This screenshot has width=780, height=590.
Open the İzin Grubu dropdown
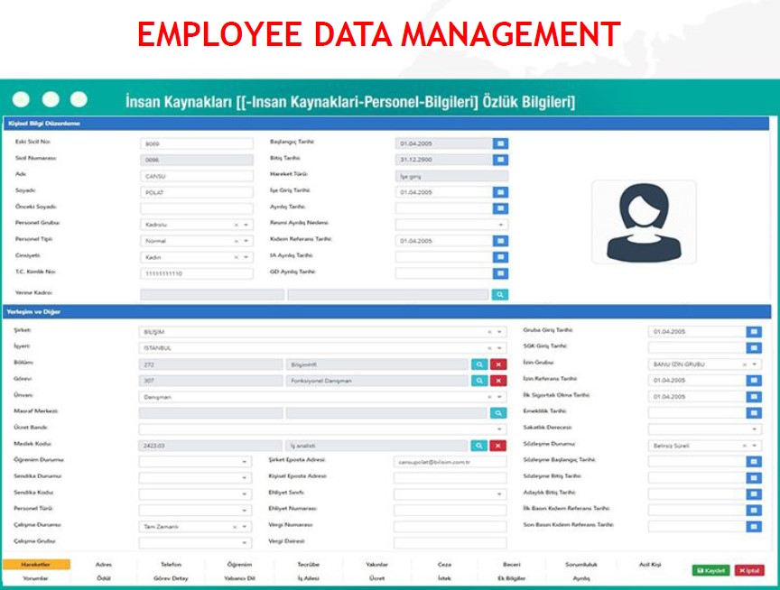755,364
